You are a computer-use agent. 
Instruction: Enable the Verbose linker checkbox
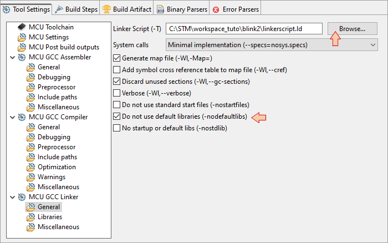click(116, 93)
